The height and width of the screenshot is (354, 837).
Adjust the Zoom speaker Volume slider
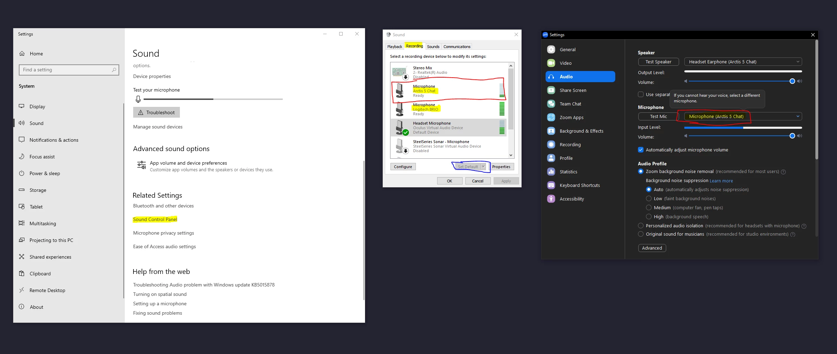743,81
